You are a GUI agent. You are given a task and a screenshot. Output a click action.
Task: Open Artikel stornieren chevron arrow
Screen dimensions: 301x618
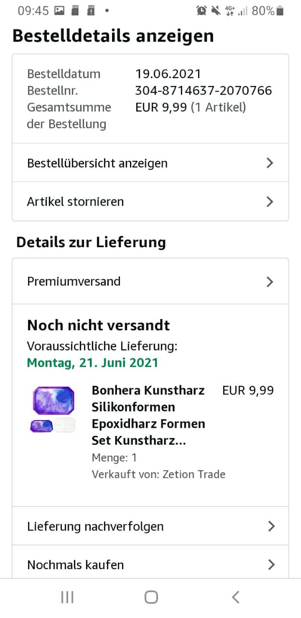click(x=270, y=202)
